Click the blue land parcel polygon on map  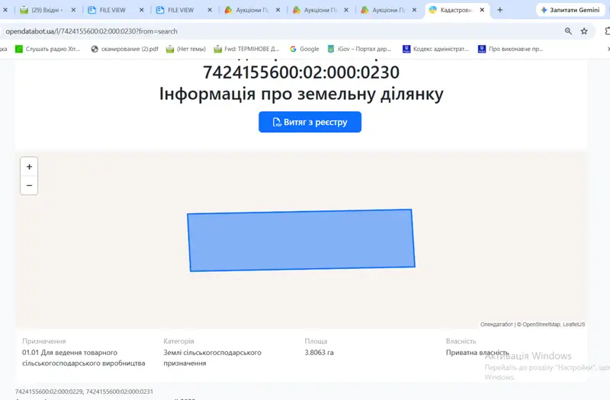click(301, 240)
